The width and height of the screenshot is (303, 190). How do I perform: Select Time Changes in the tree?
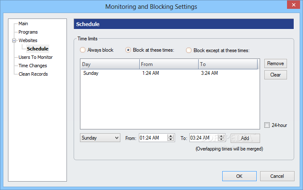point(33,66)
